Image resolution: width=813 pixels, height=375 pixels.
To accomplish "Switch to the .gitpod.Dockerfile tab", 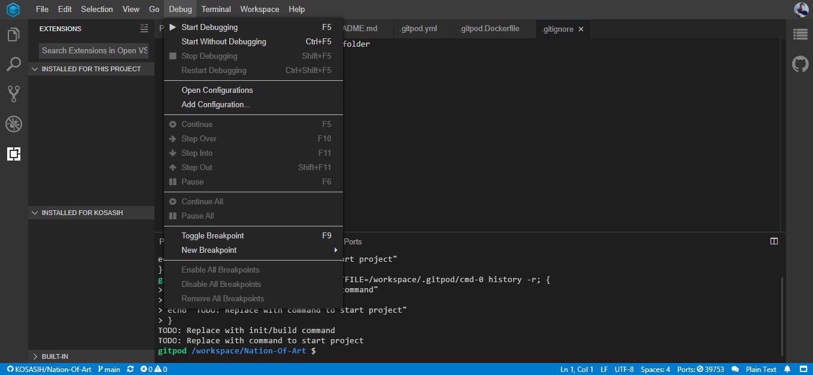I will 489,29.
